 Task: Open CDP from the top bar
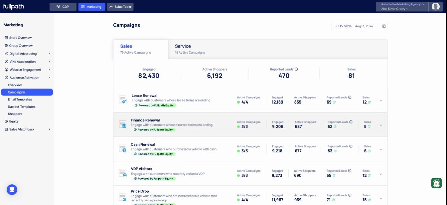coord(63,6)
